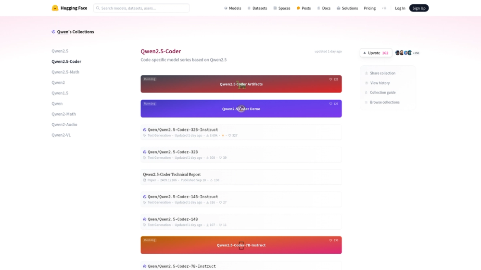Select Qwen2.5-Coder in sidebar
The image size is (481, 270).
coord(66,61)
